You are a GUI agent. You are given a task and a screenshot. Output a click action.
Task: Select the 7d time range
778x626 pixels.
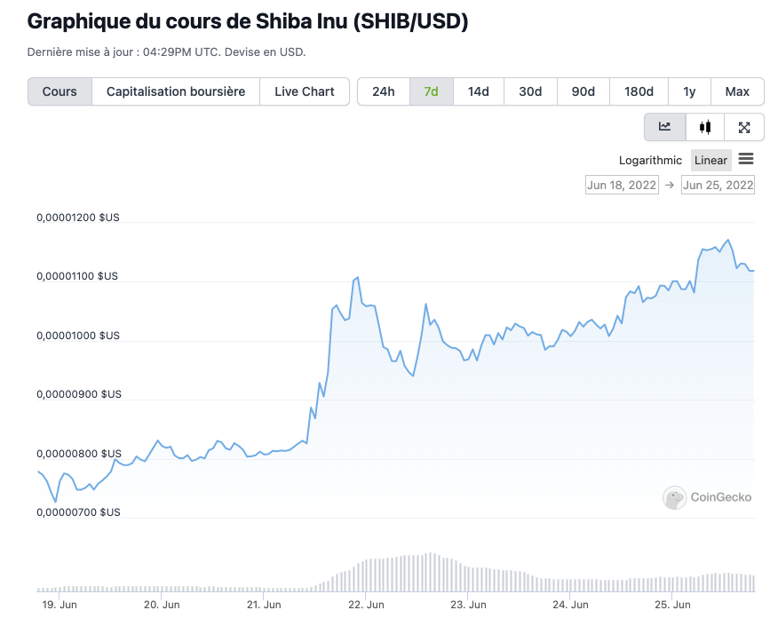[432, 91]
